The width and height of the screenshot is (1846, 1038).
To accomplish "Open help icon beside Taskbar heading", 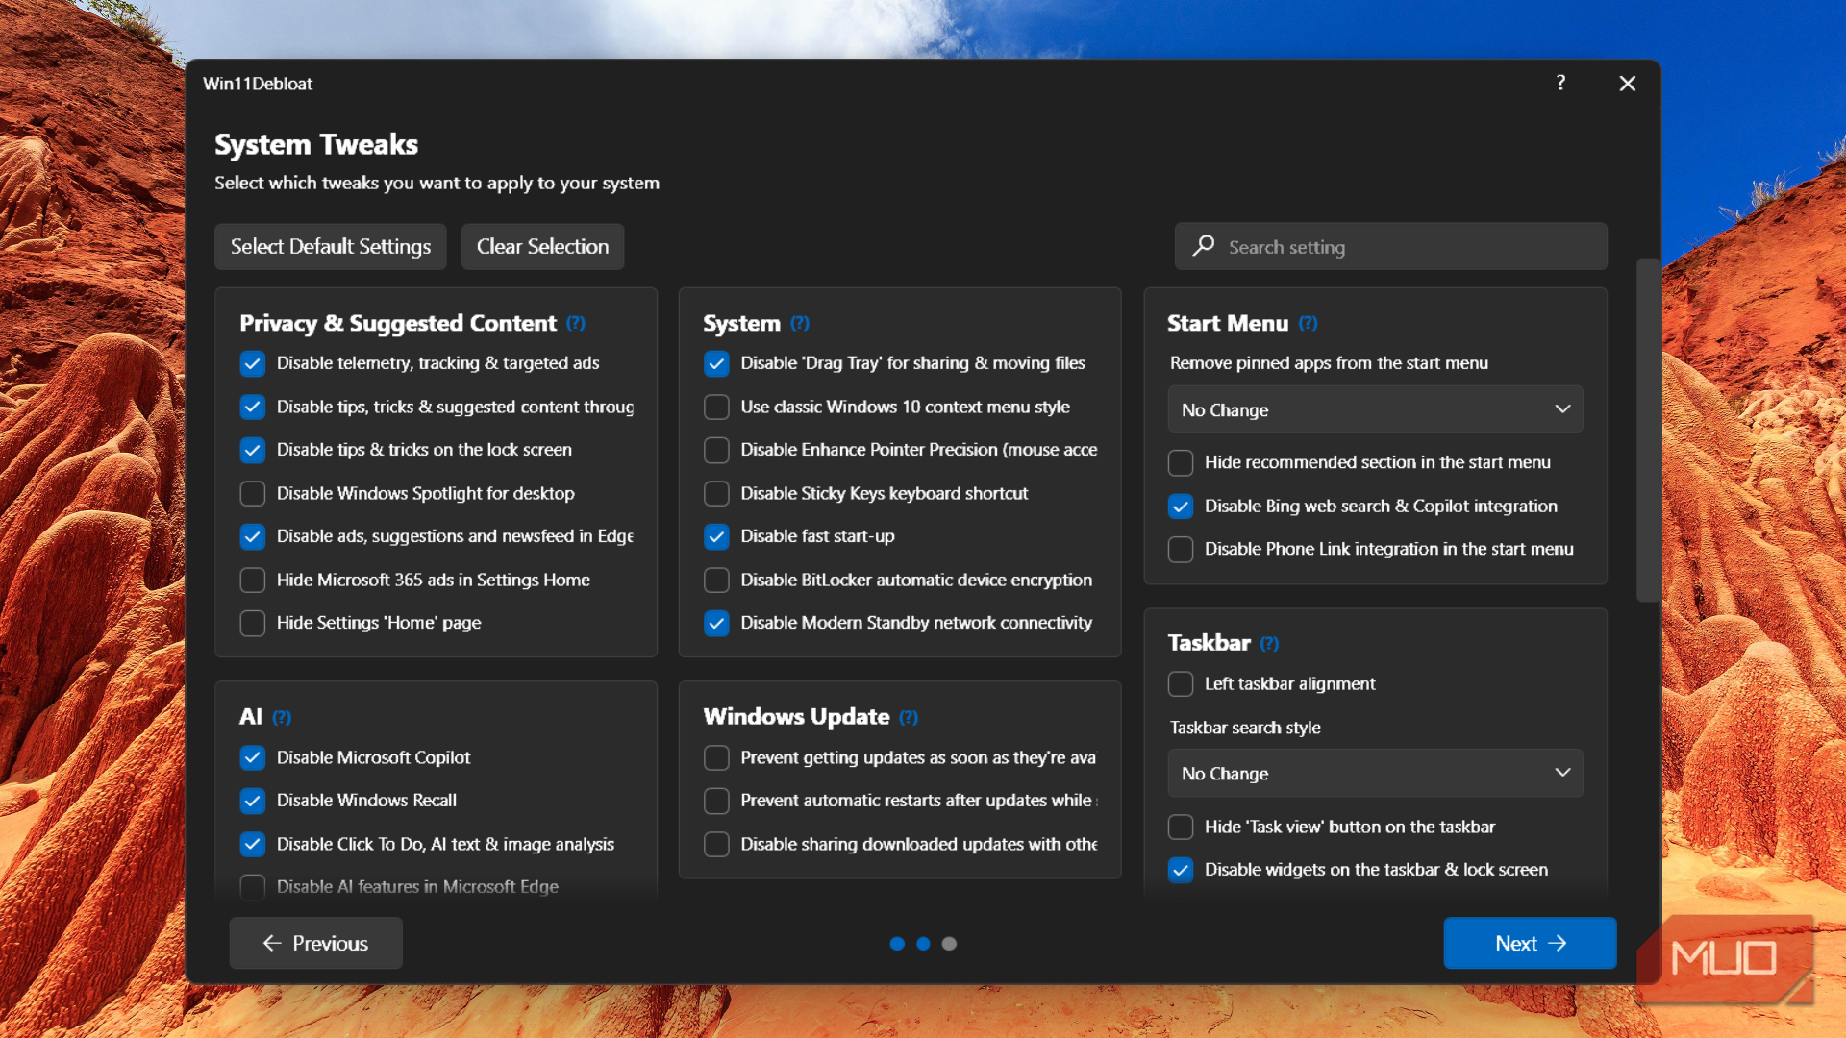I will point(1269,643).
